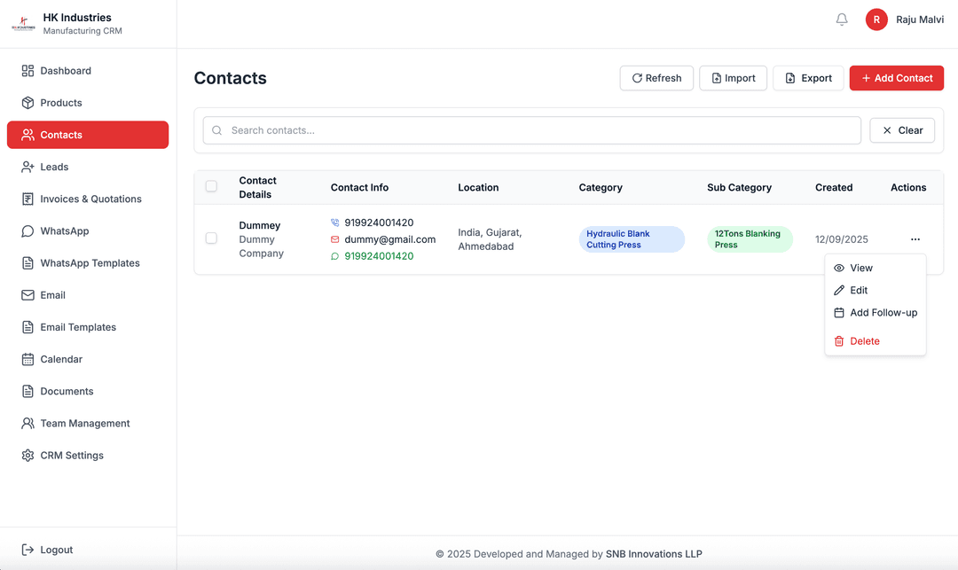Click the Category column header
The height and width of the screenshot is (570, 958).
click(601, 187)
